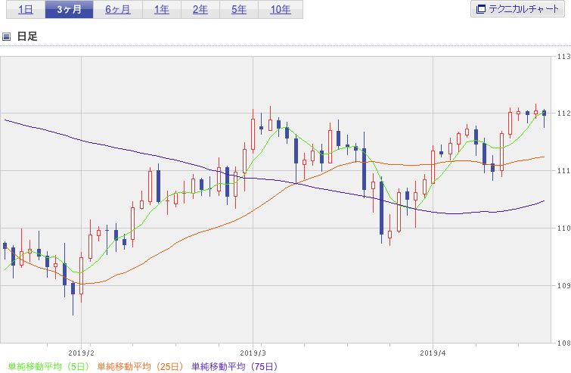Image resolution: width=571 pixels, height=373 pixels.
Task: Open the テクニカルチャート button
Action: (x=517, y=9)
